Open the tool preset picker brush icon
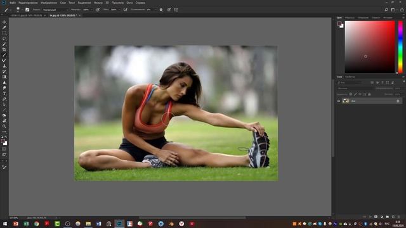Viewport: 406px width, 228px height. pos(6,9)
